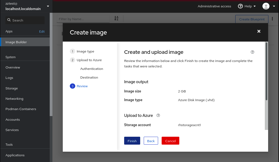Click the sidebar Search field
This screenshot has width=279, height=162.
tap(25, 20)
